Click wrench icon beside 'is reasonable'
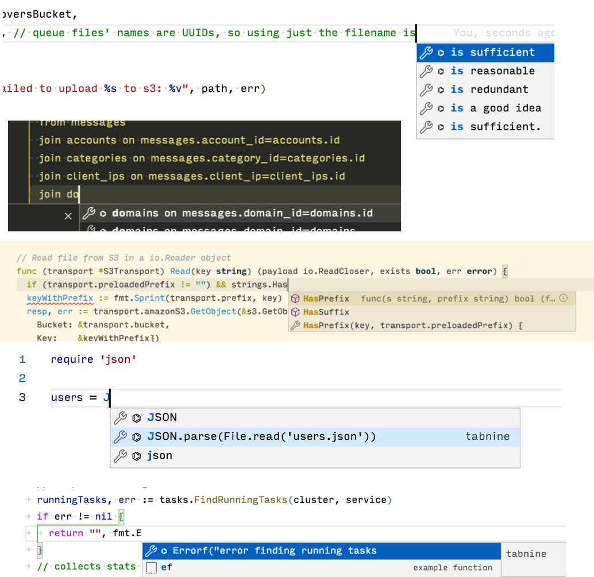 click(426, 71)
